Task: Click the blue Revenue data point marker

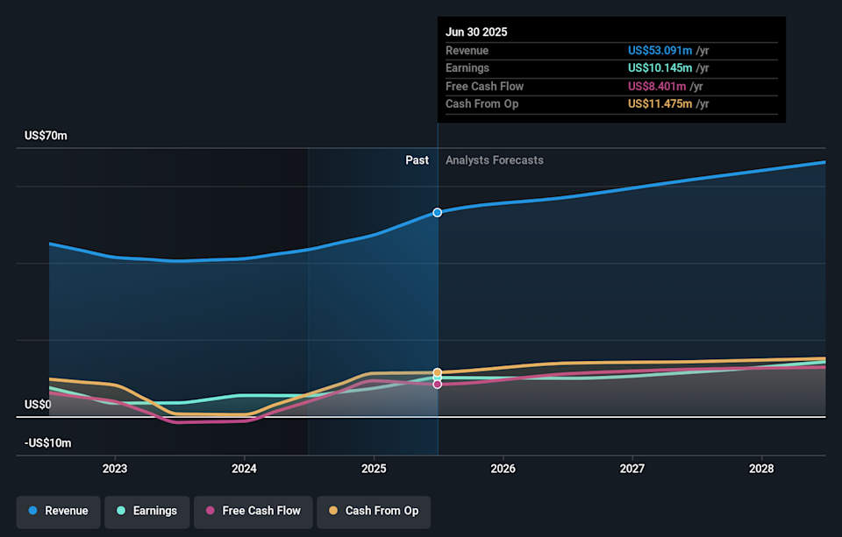Action: click(438, 213)
